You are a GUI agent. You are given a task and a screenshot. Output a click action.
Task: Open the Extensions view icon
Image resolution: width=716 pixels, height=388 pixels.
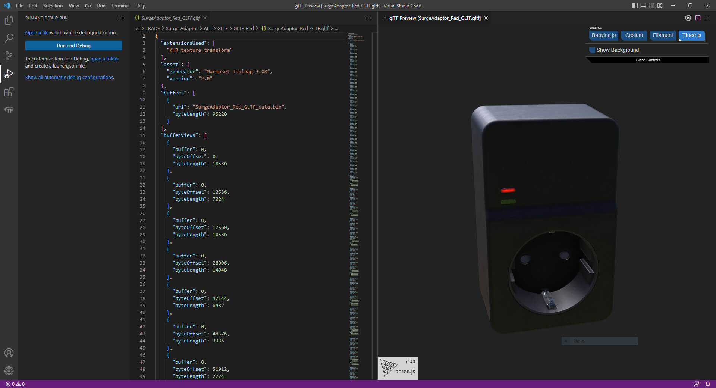(x=9, y=92)
